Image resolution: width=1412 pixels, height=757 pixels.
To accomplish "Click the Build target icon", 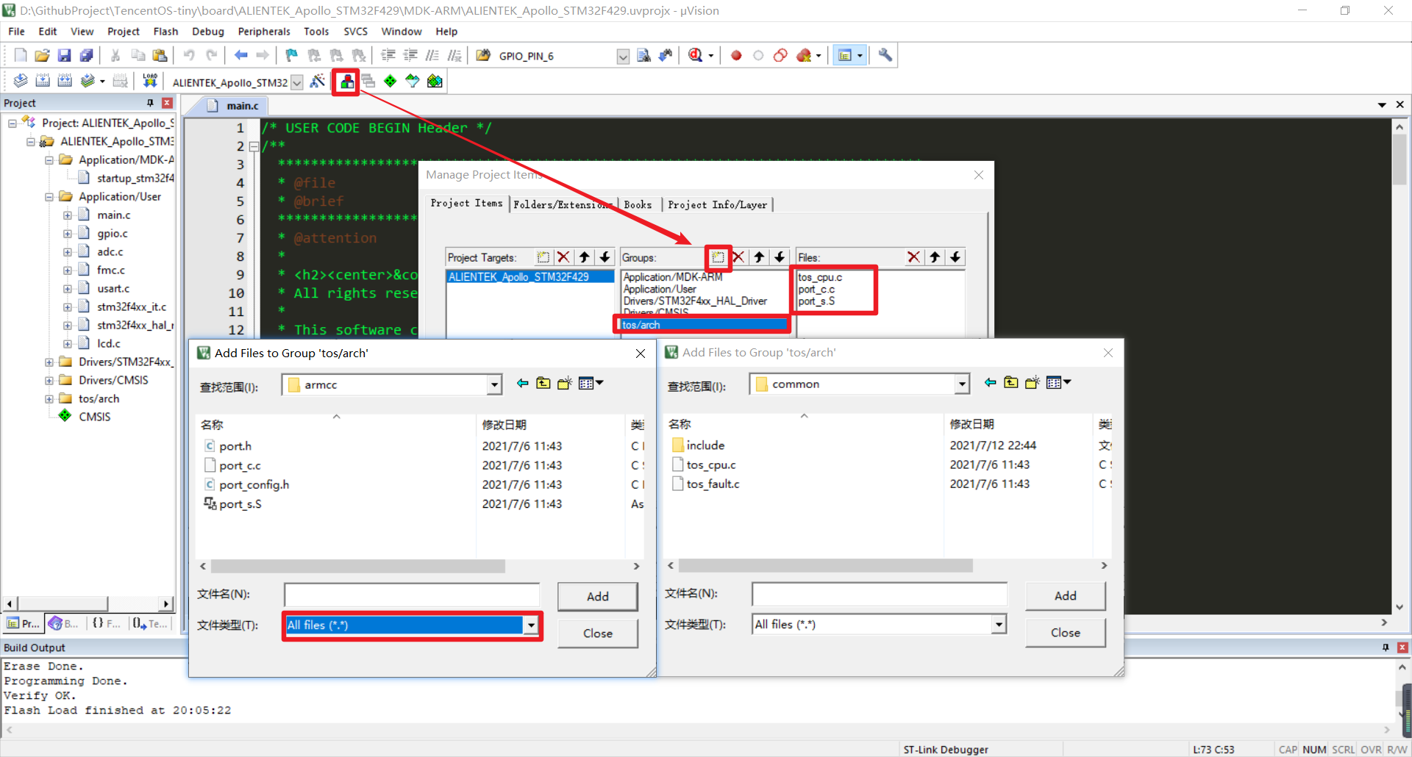I will tap(43, 81).
